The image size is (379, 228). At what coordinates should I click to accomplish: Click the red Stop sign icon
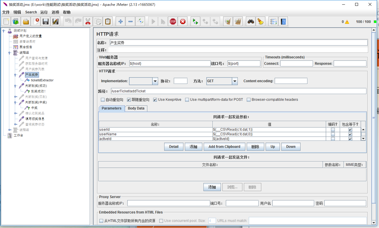[x=173, y=21]
